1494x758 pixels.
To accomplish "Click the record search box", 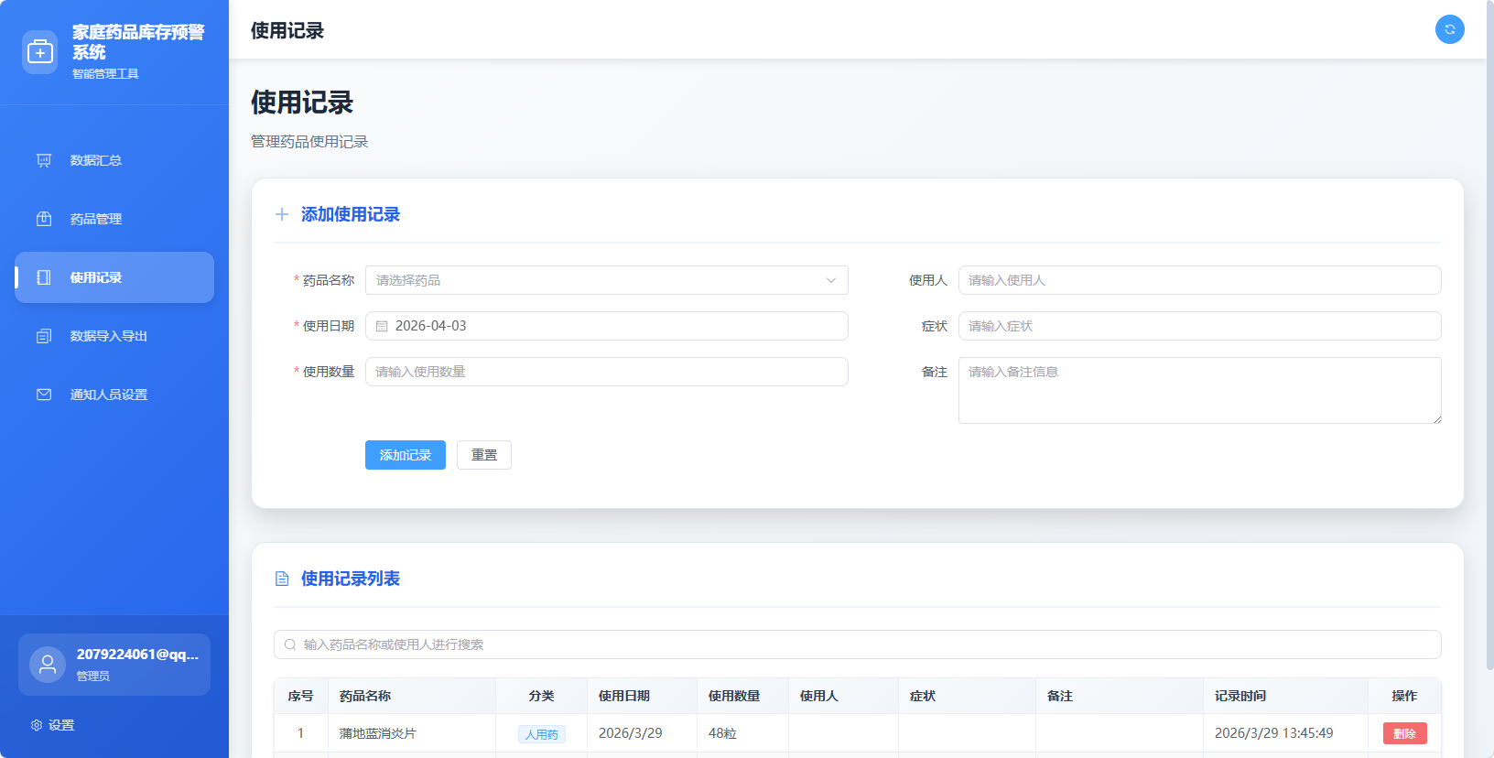I will (858, 644).
